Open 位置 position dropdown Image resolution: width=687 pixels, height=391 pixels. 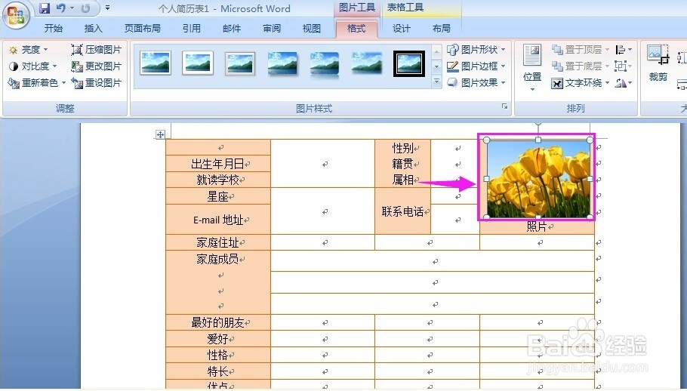point(532,67)
